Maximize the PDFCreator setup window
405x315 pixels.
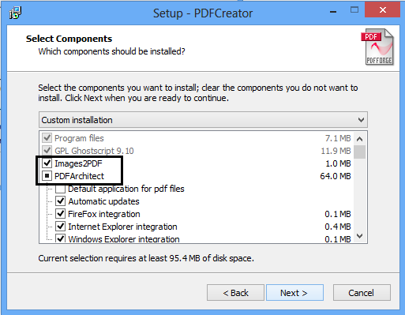click(354, 10)
